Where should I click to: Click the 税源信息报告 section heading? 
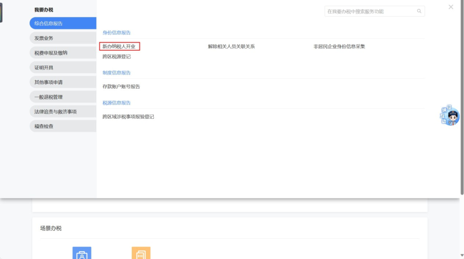[x=116, y=103]
